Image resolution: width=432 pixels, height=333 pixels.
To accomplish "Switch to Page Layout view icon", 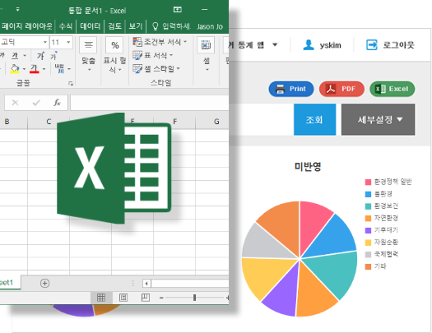I will click(123, 297).
